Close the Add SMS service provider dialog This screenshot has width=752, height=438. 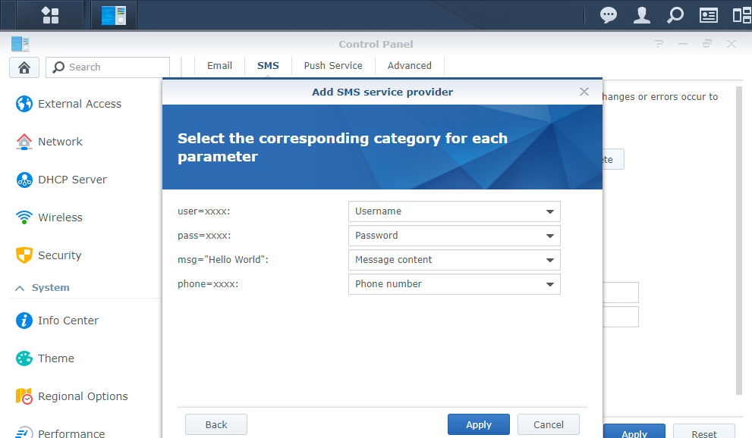point(584,92)
